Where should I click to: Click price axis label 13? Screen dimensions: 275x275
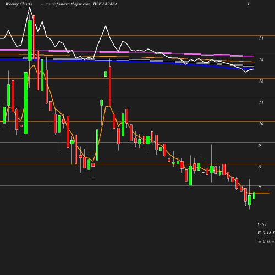click(261, 59)
